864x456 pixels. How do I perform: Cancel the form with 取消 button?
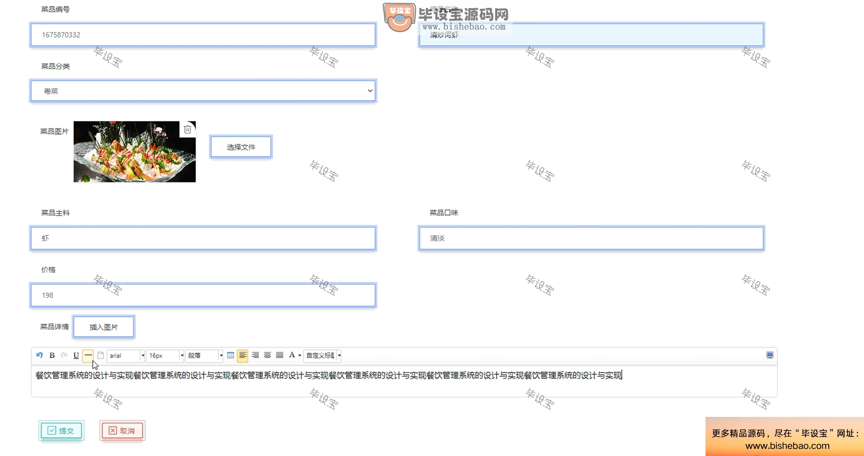pyautogui.click(x=122, y=430)
